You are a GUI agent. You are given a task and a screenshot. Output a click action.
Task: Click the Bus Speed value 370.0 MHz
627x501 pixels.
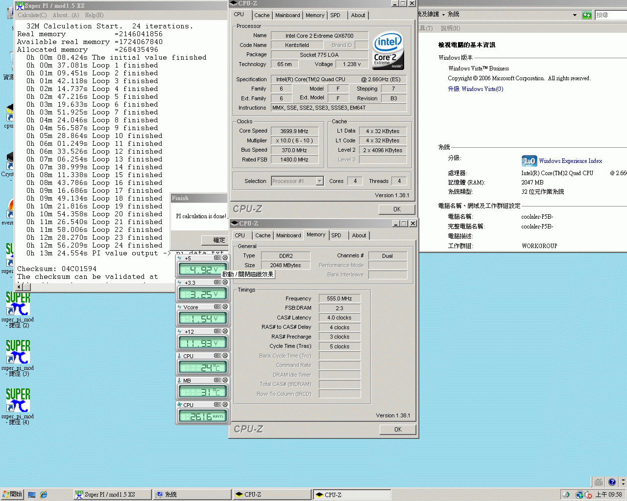(x=294, y=150)
